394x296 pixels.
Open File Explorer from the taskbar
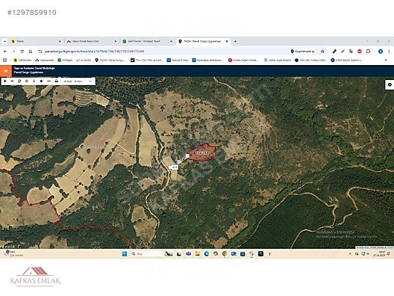[198, 253]
